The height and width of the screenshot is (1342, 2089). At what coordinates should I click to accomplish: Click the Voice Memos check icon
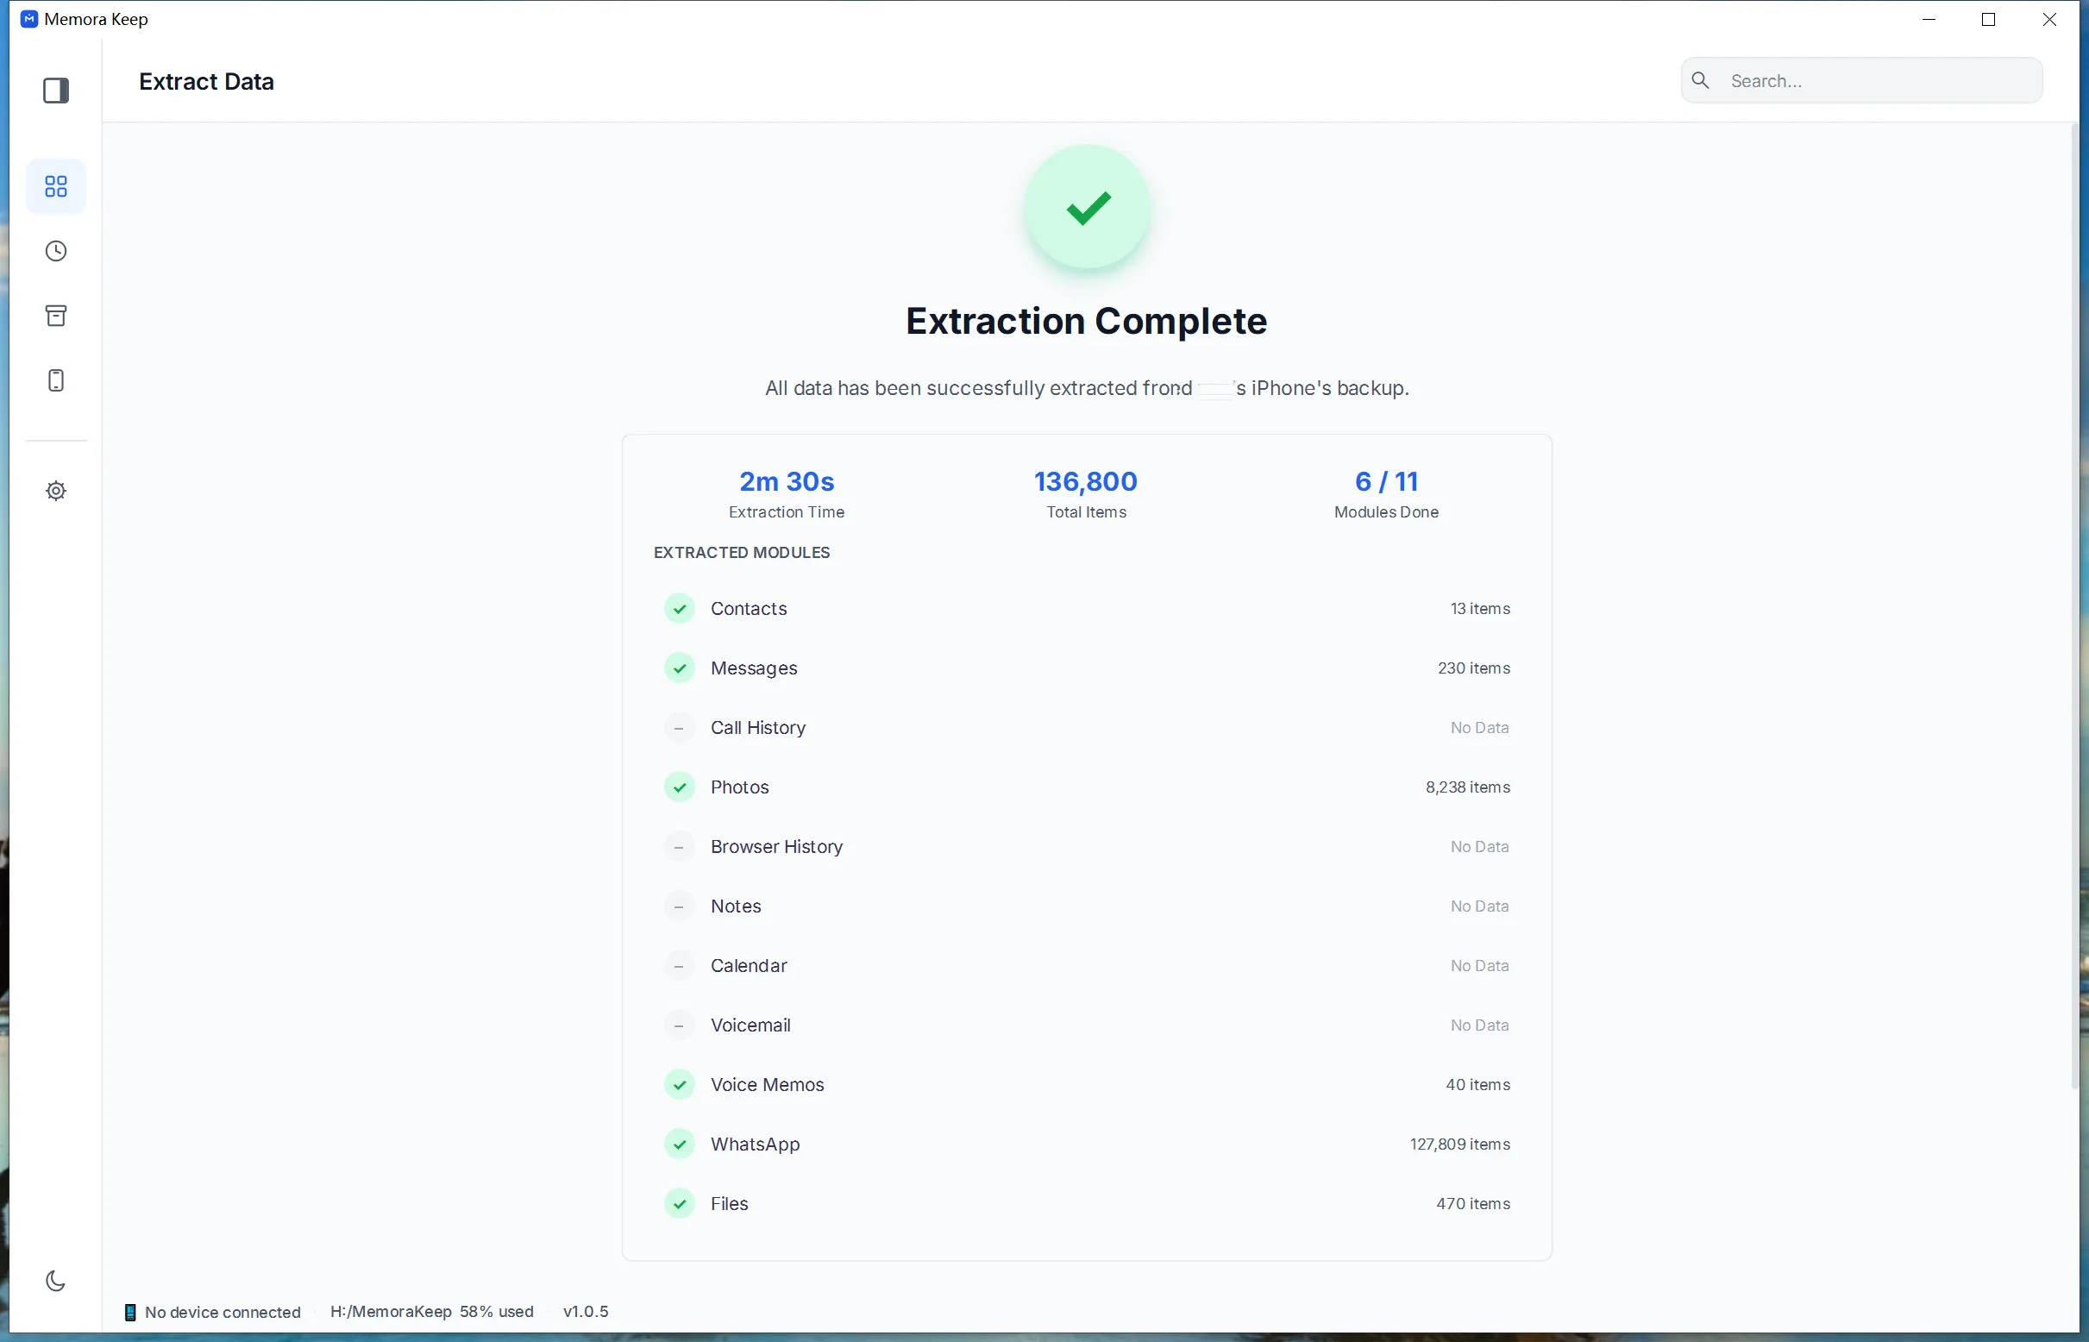point(680,1085)
